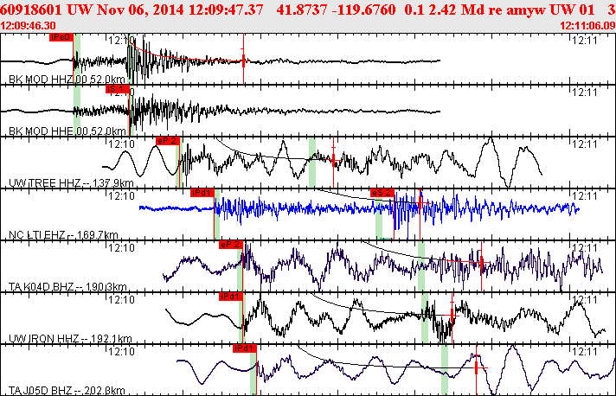Click the end time 12:11:06.09 label
The image size is (616, 396).
[587, 26]
